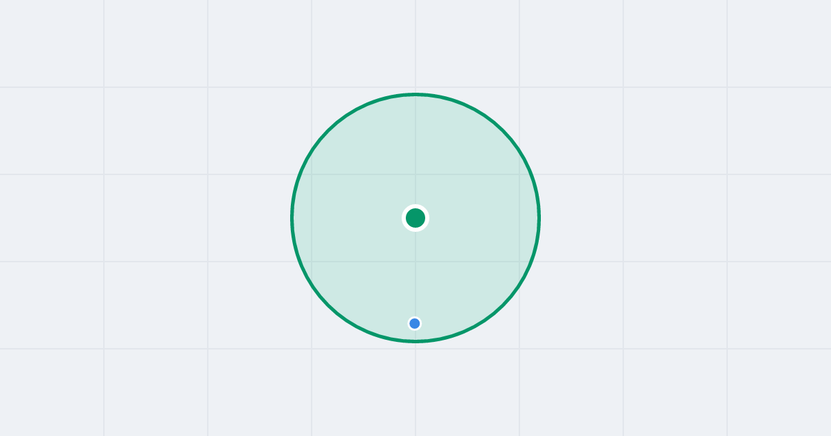Select the circle outline at its leftmost edge
Viewport: 831px width, 436px height.
292,218
